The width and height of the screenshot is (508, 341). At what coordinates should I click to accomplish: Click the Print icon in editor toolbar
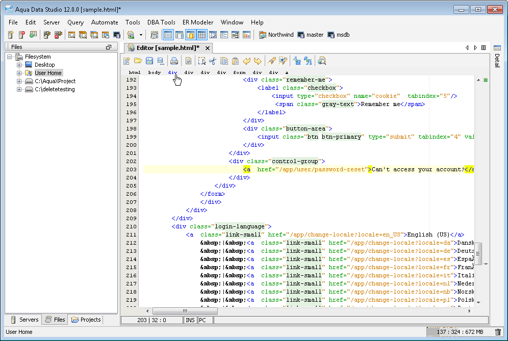[174, 61]
